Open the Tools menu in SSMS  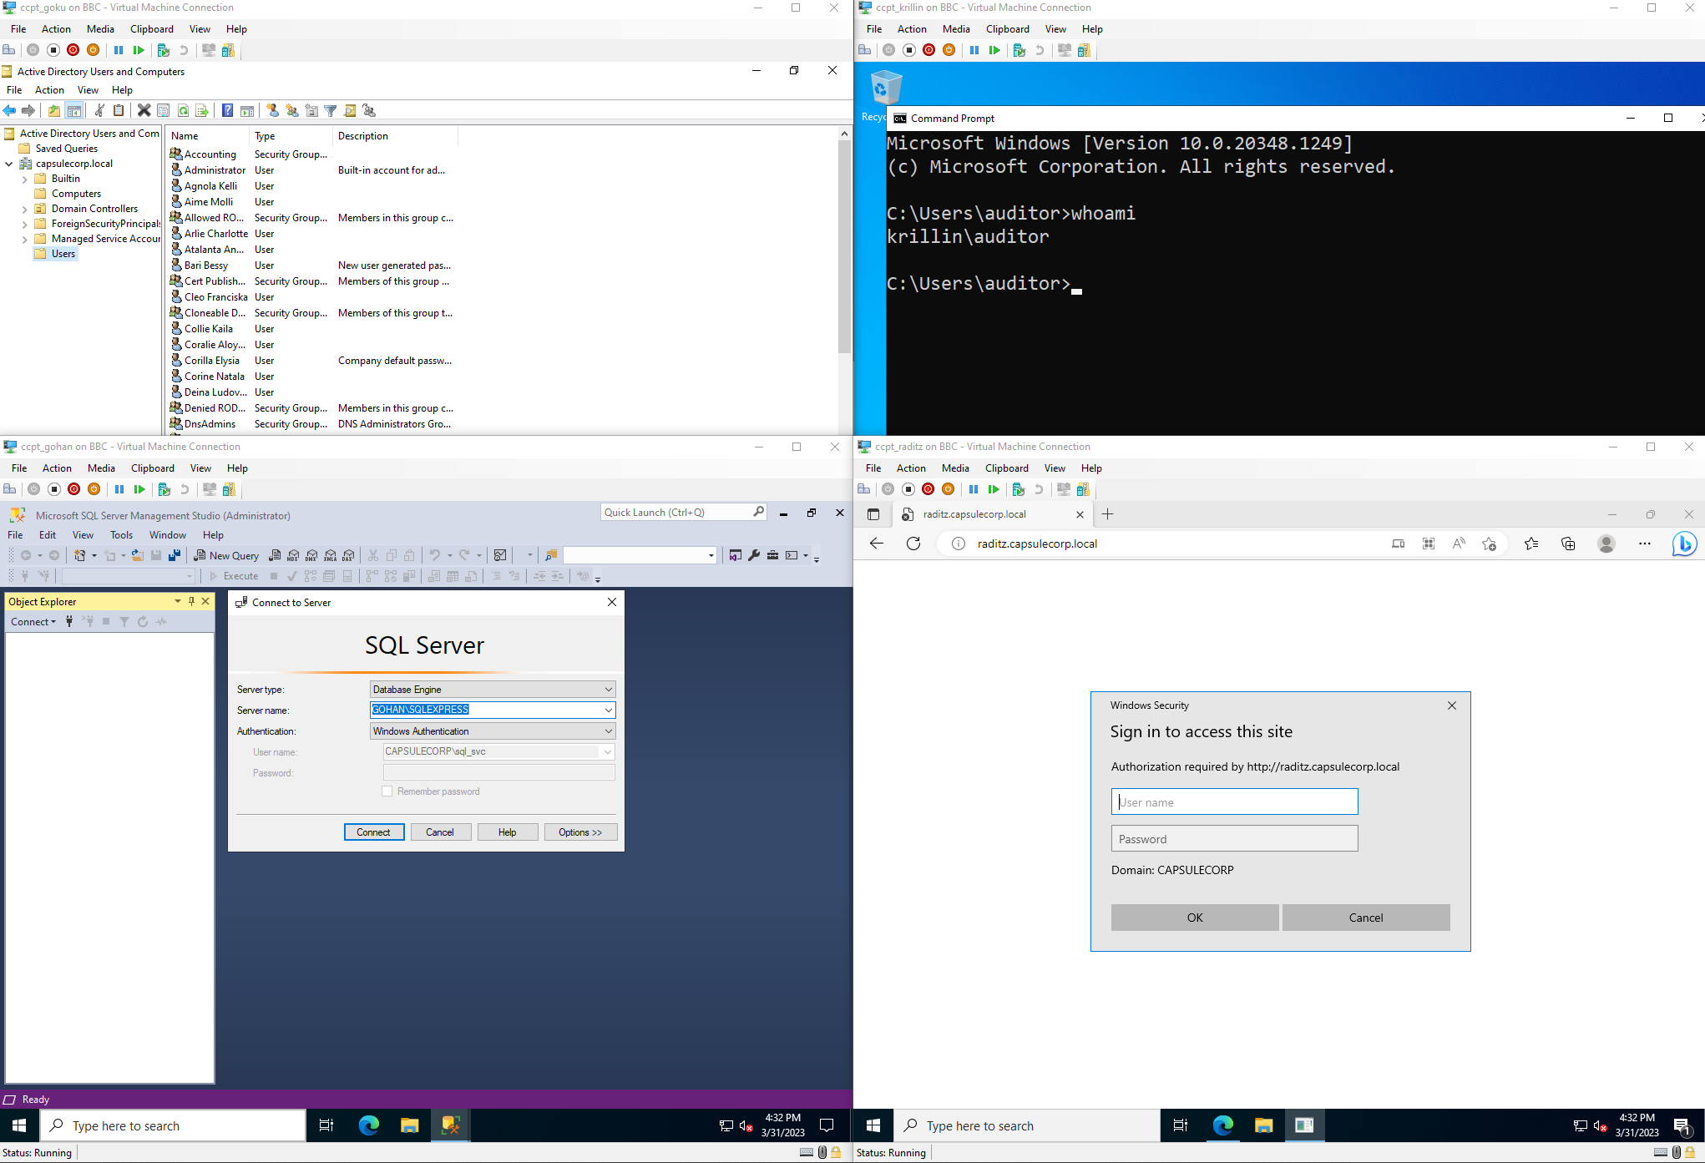coord(121,535)
